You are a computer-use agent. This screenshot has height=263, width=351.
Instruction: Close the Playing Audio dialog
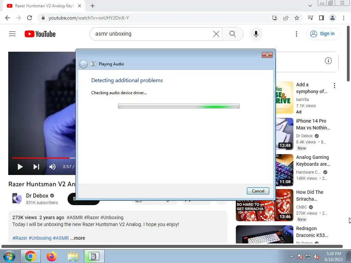[267, 55]
